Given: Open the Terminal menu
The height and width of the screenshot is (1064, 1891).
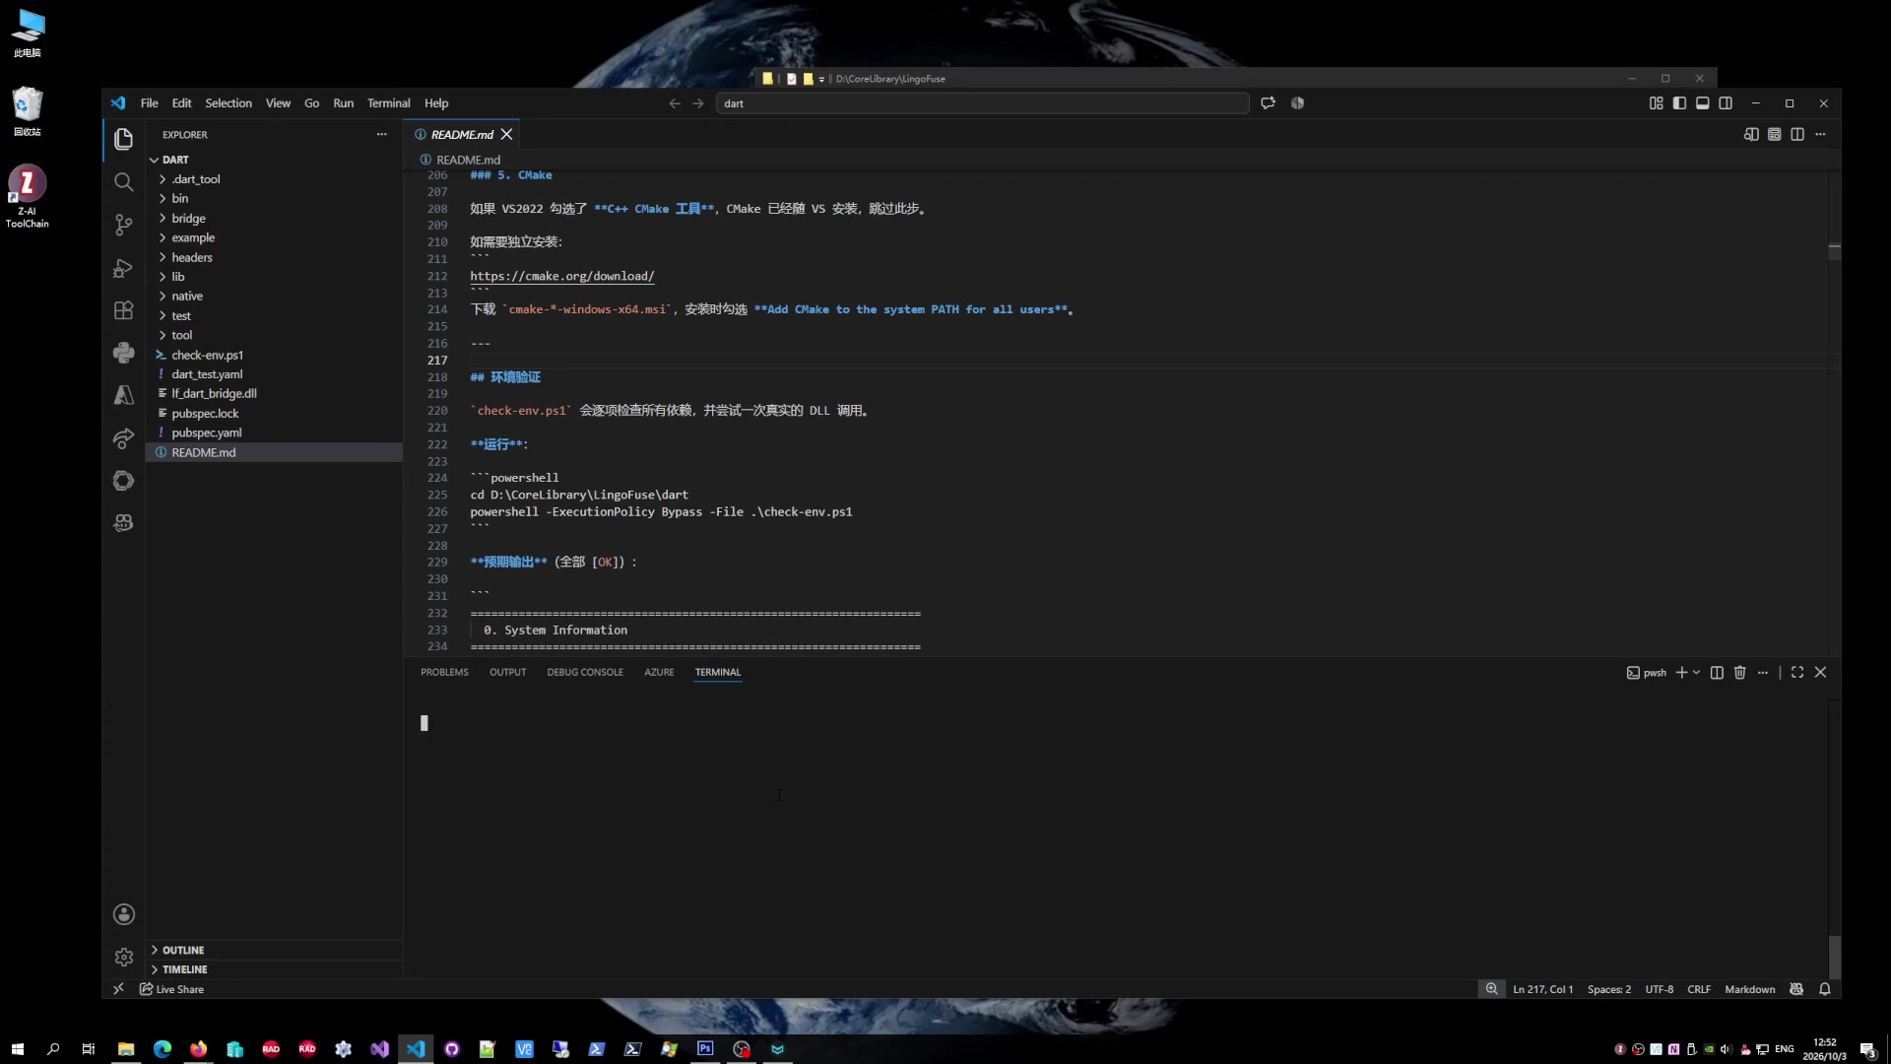Looking at the screenshot, I should pyautogui.click(x=388, y=103).
